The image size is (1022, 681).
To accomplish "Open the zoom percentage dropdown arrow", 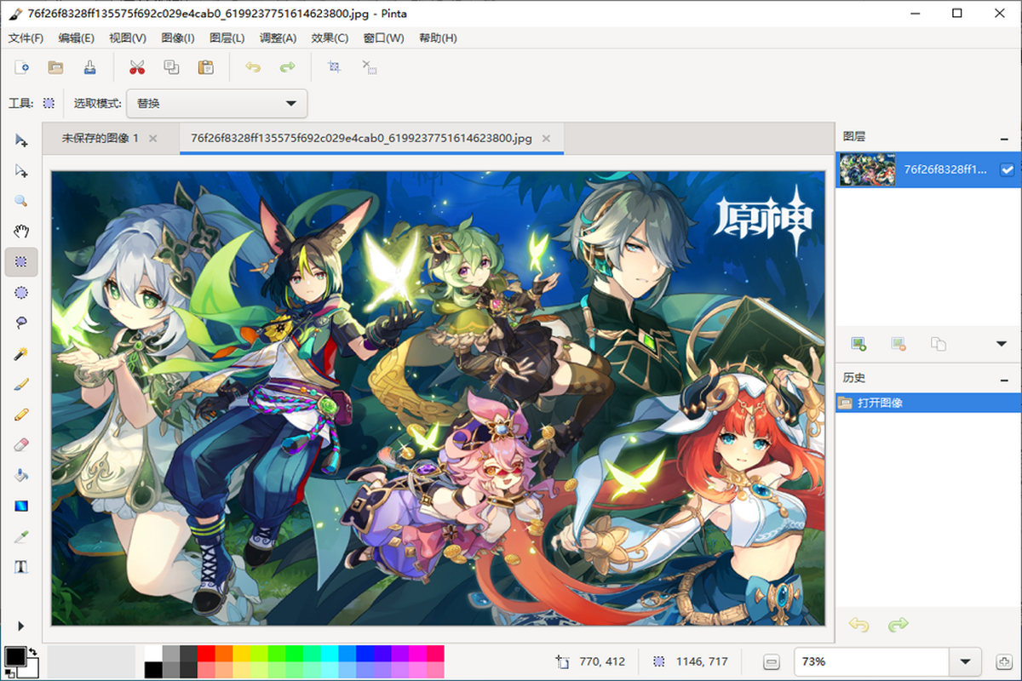I will coord(965,661).
